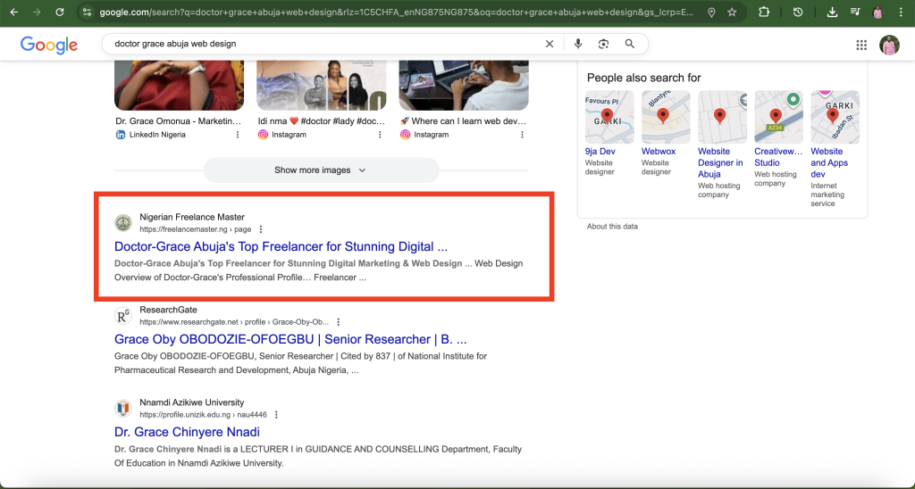
Task: Click About this data
Action: point(612,227)
